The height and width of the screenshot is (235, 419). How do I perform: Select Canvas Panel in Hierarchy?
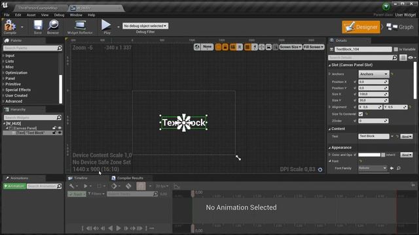pyautogui.click(x=25, y=128)
